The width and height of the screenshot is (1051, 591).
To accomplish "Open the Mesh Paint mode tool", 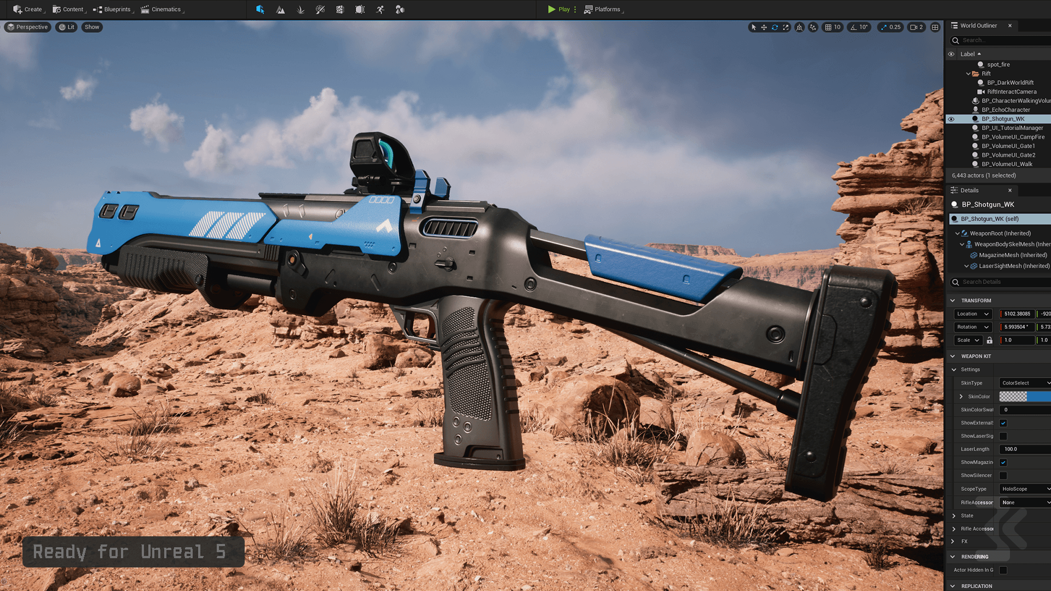I will [x=320, y=9].
